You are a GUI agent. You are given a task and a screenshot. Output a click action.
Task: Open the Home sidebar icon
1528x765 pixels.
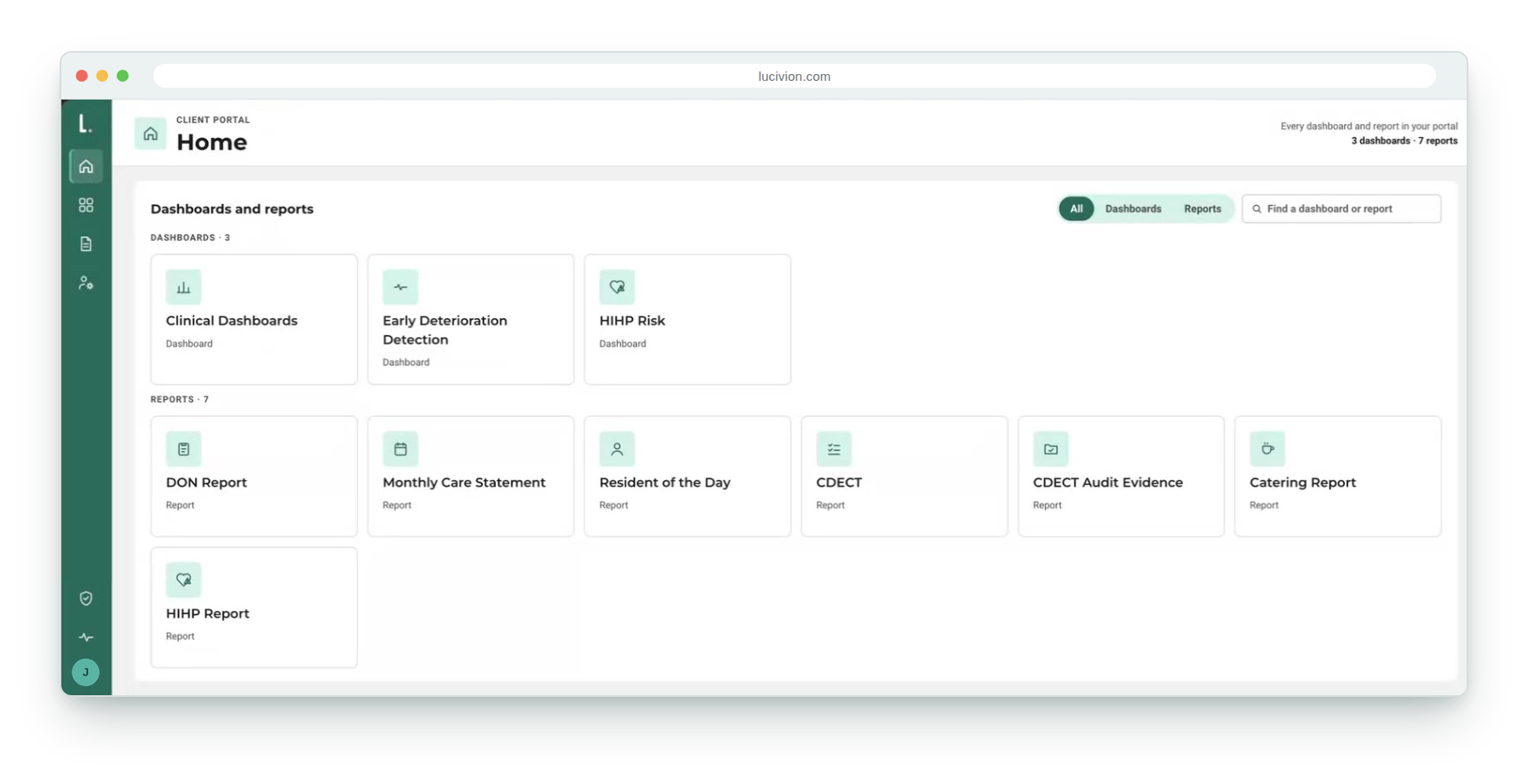[x=86, y=167]
